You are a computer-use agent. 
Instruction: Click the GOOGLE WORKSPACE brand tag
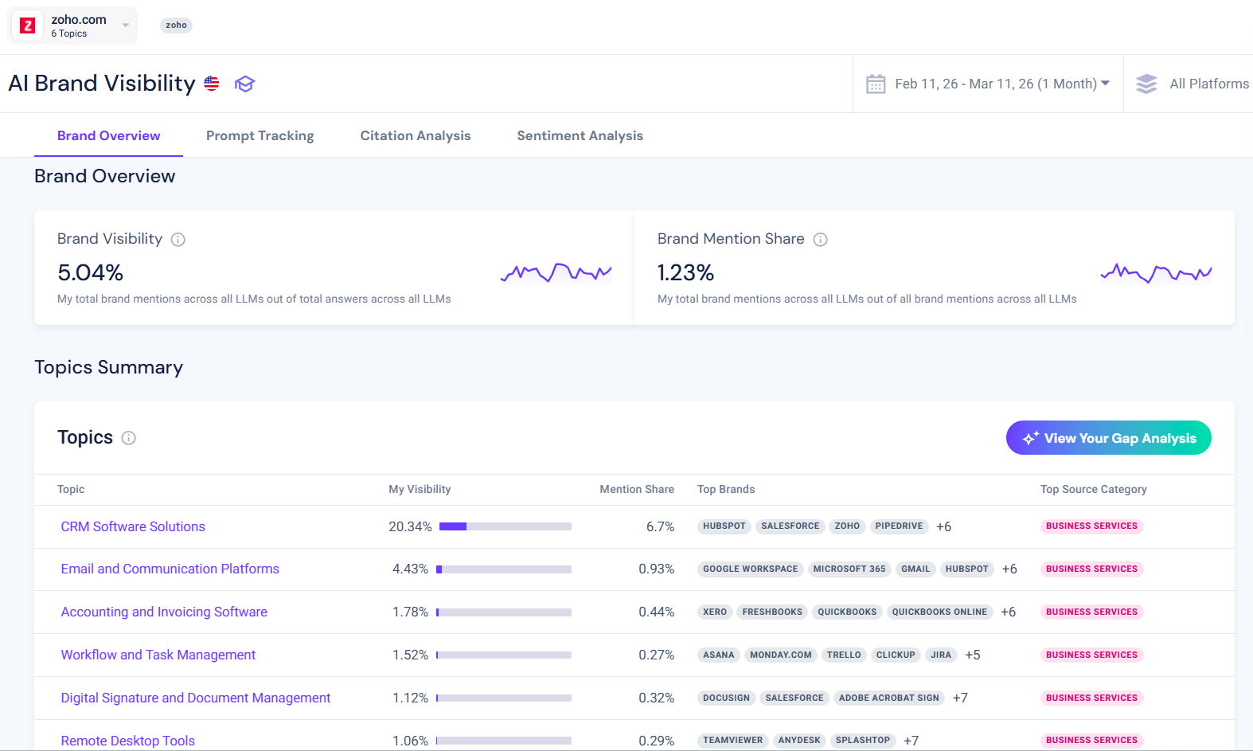tap(750, 569)
